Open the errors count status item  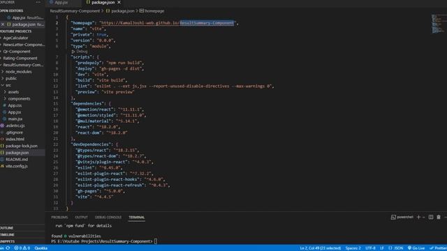18,248
